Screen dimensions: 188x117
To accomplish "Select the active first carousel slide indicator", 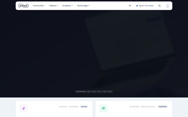I will point(81,92).
